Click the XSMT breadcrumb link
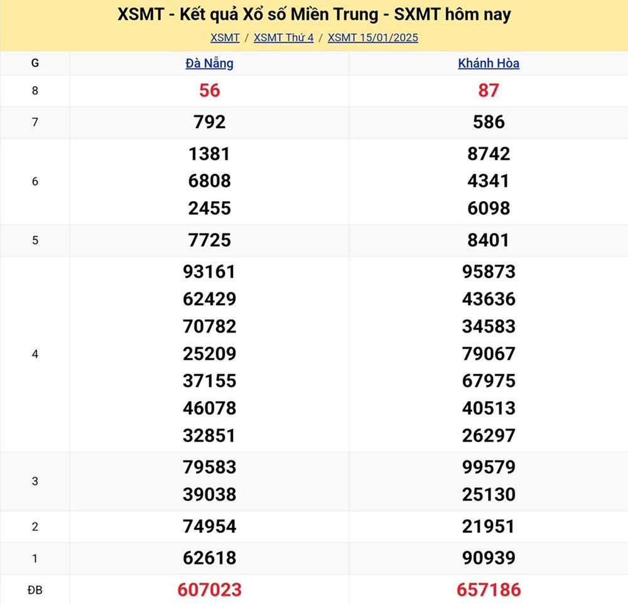This screenshot has width=628, height=604. (225, 38)
